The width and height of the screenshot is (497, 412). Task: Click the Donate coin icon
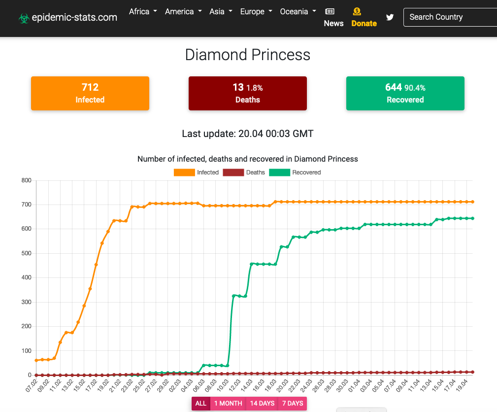[x=357, y=11]
